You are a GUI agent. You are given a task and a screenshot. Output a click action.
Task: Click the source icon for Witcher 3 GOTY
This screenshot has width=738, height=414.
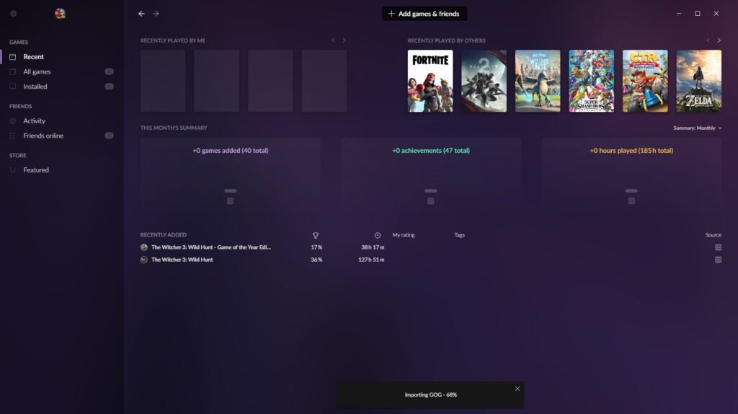[718, 247]
